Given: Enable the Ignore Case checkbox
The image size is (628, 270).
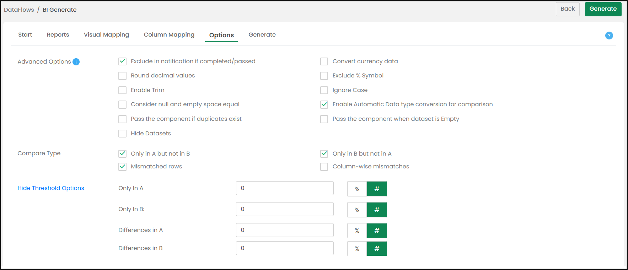Looking at the screenshot, I should (324, 90).
